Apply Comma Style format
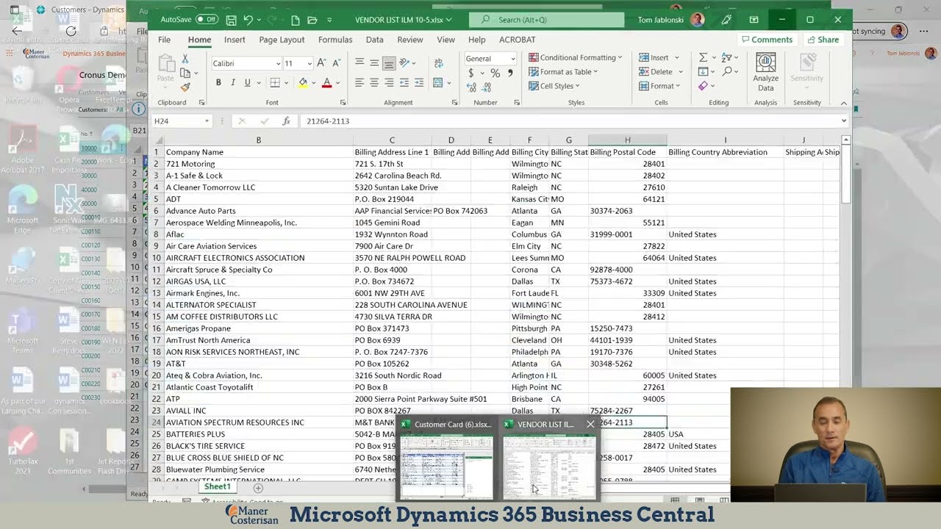This screenshot has width=941, height=529. click(510, 73)
